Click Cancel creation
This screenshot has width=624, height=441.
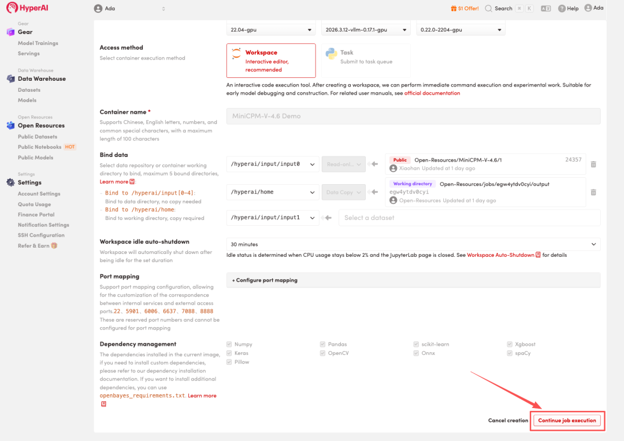(508, 420)
